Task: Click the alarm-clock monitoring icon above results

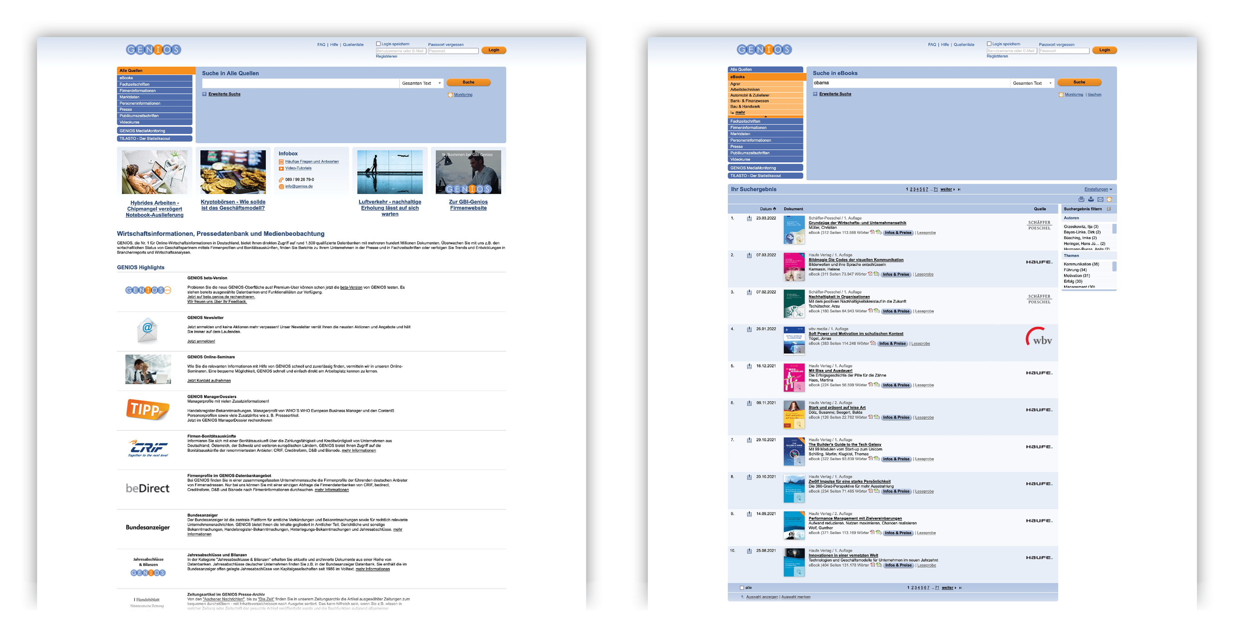Action: tap(1109, 199)
